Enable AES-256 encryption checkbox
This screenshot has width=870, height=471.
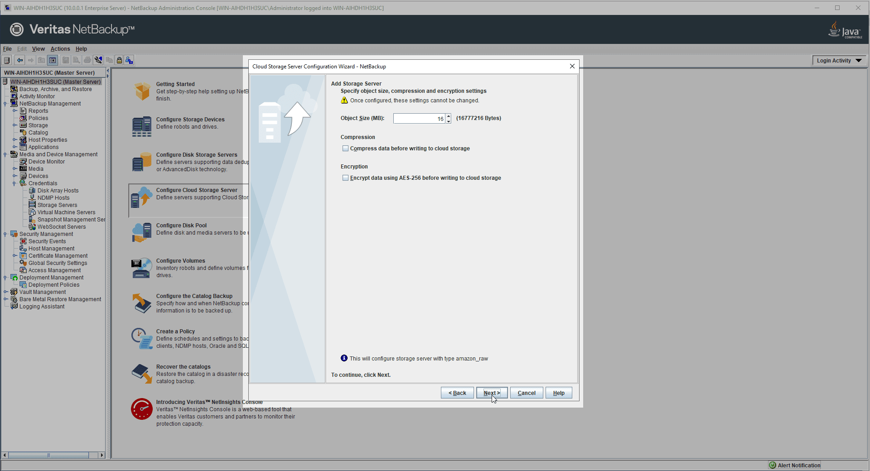346,178
